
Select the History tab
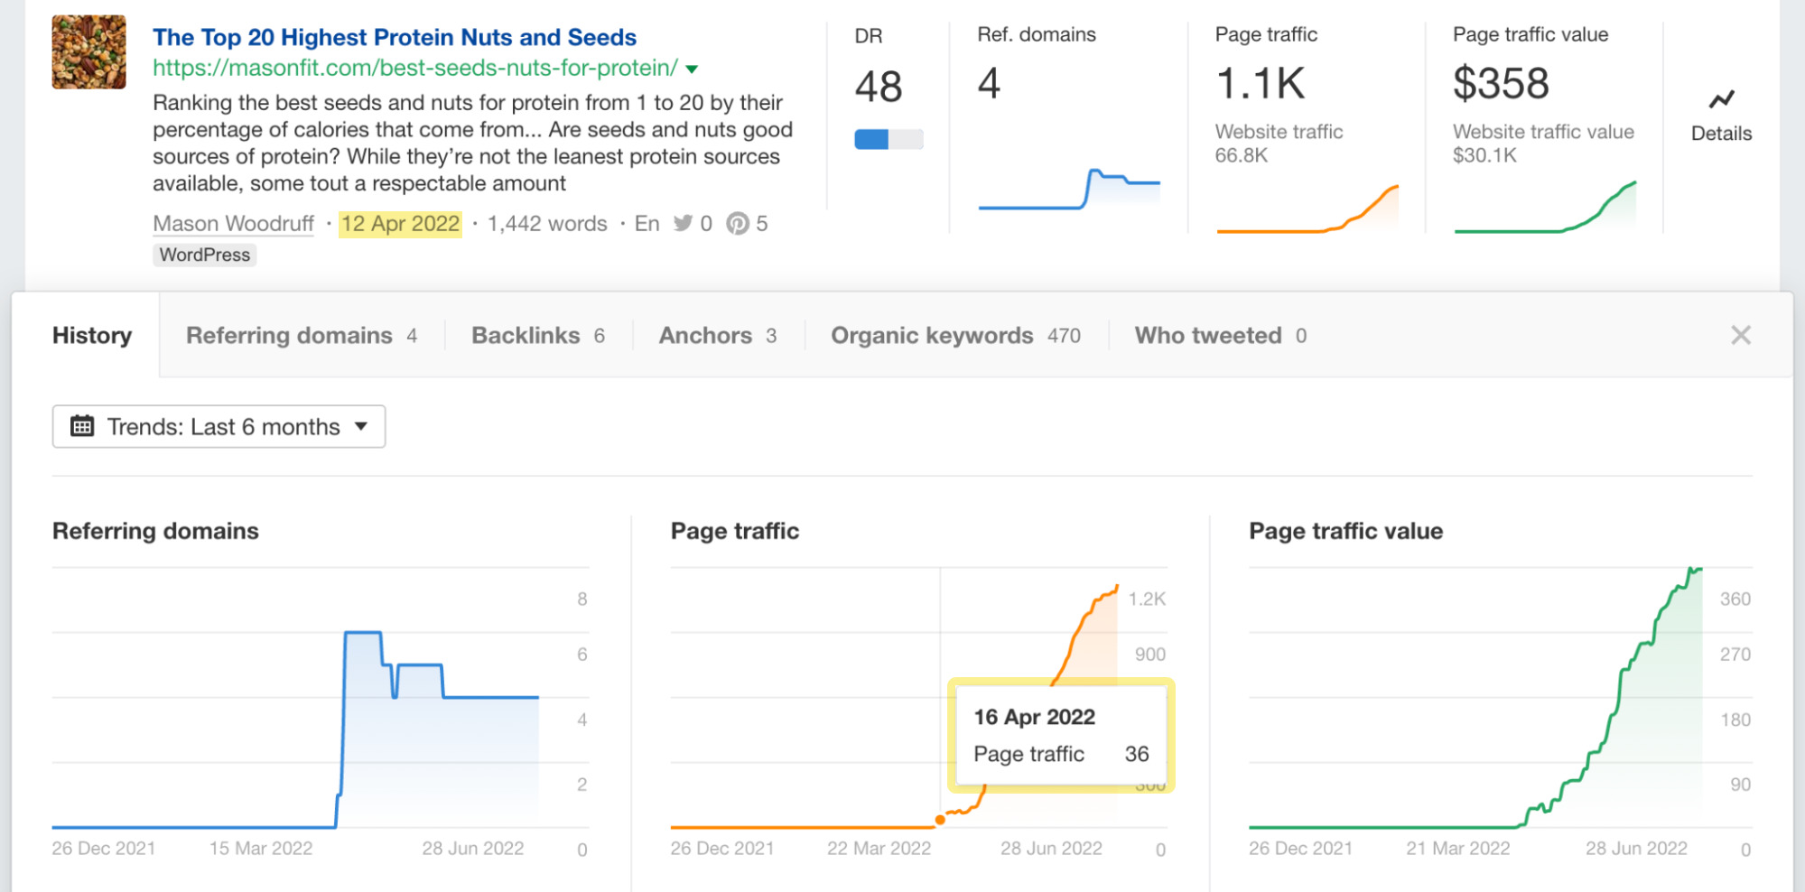(x=91, y=335)
